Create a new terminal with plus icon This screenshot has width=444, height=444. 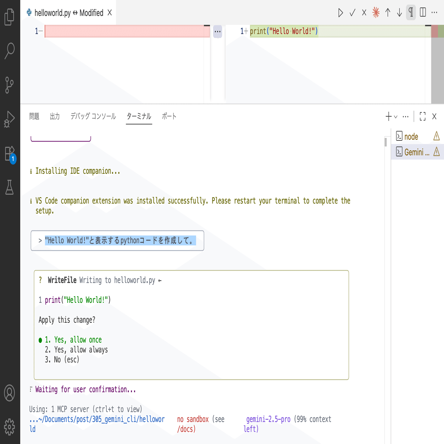(x=389, y=116)
